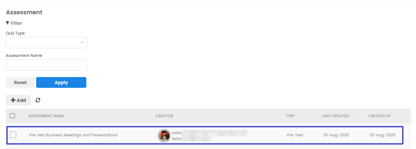This screenshot has height=149, width=416.
Task: Tick the select-all checkbox in the table header
Action: pyautogui.click(x=12, y=116)
